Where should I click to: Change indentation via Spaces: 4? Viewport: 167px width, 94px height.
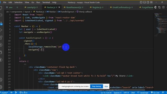pos(117,93)
